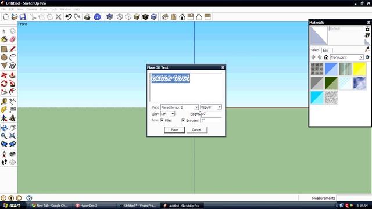The height and width of the screenshot is (209, 372).
Task: Click the 3D text entry box
Action: [186, 87]
